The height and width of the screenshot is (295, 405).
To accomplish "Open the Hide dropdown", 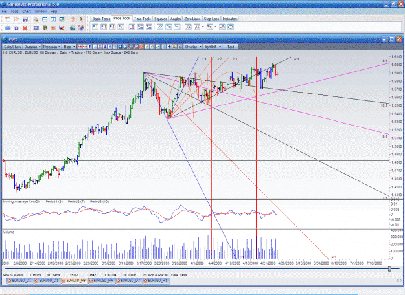I will [69, 47].
